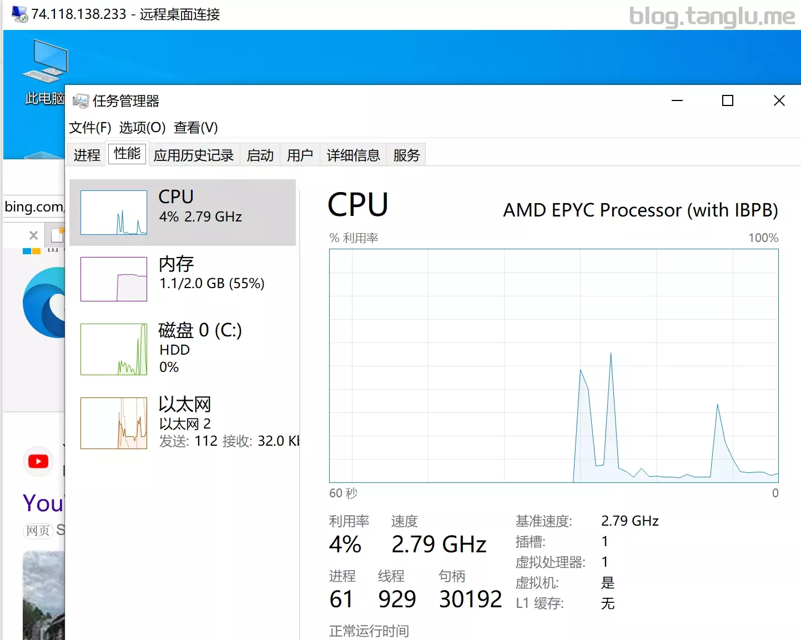Click the YouTube icon in browser

[38, 461]
